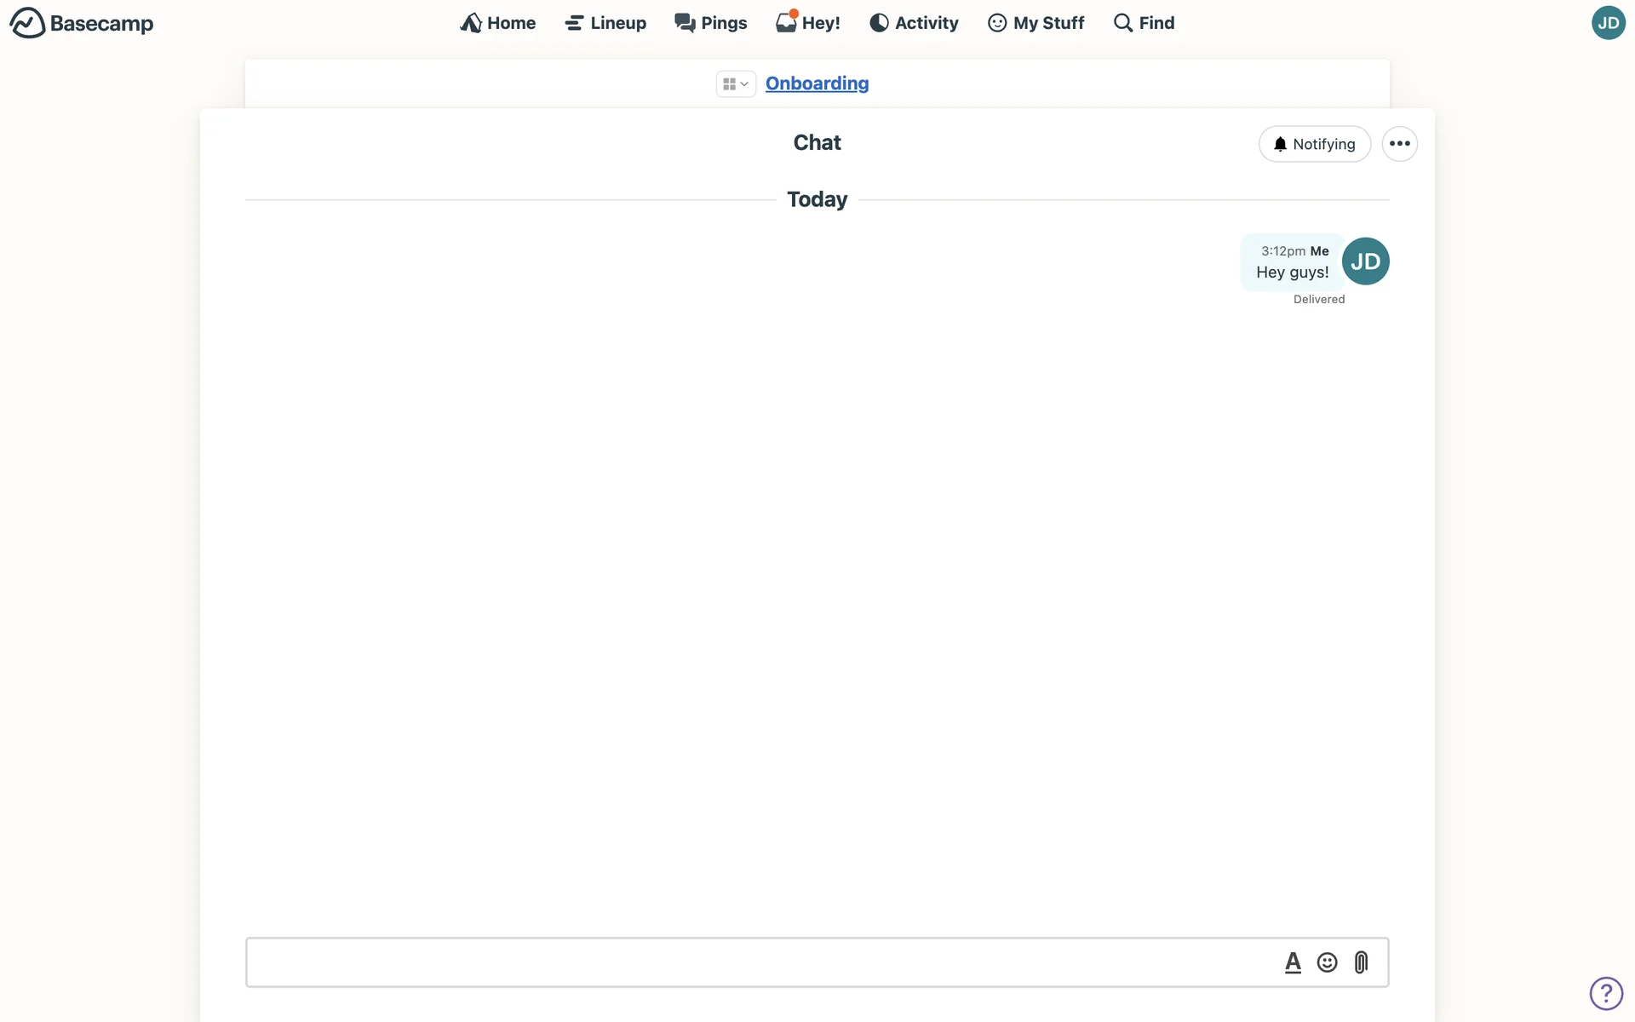The image size is (1635, 1022).
Task: Click JD avatar beside chat message
Action: point(1366,261)
